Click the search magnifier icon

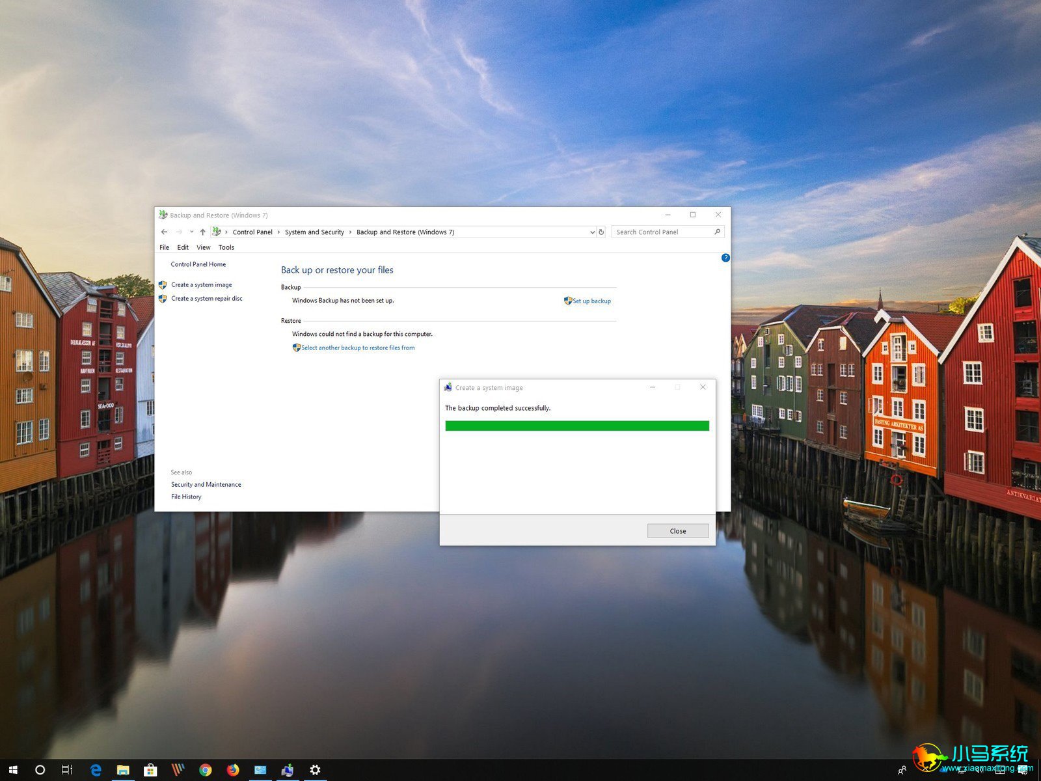click(x=718, y=232)
